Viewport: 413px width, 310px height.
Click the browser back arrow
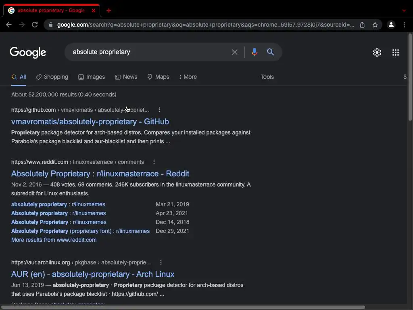coord(9,25)
